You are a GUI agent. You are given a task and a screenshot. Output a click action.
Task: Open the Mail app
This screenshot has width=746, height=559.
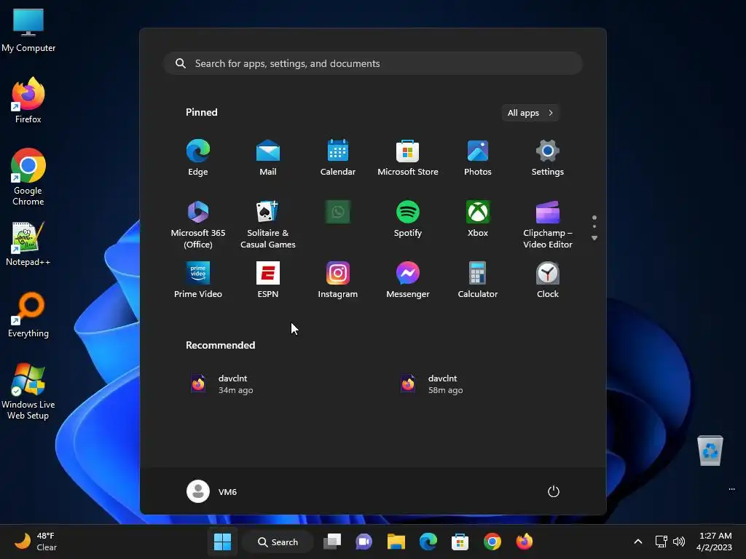click(268, 158)
